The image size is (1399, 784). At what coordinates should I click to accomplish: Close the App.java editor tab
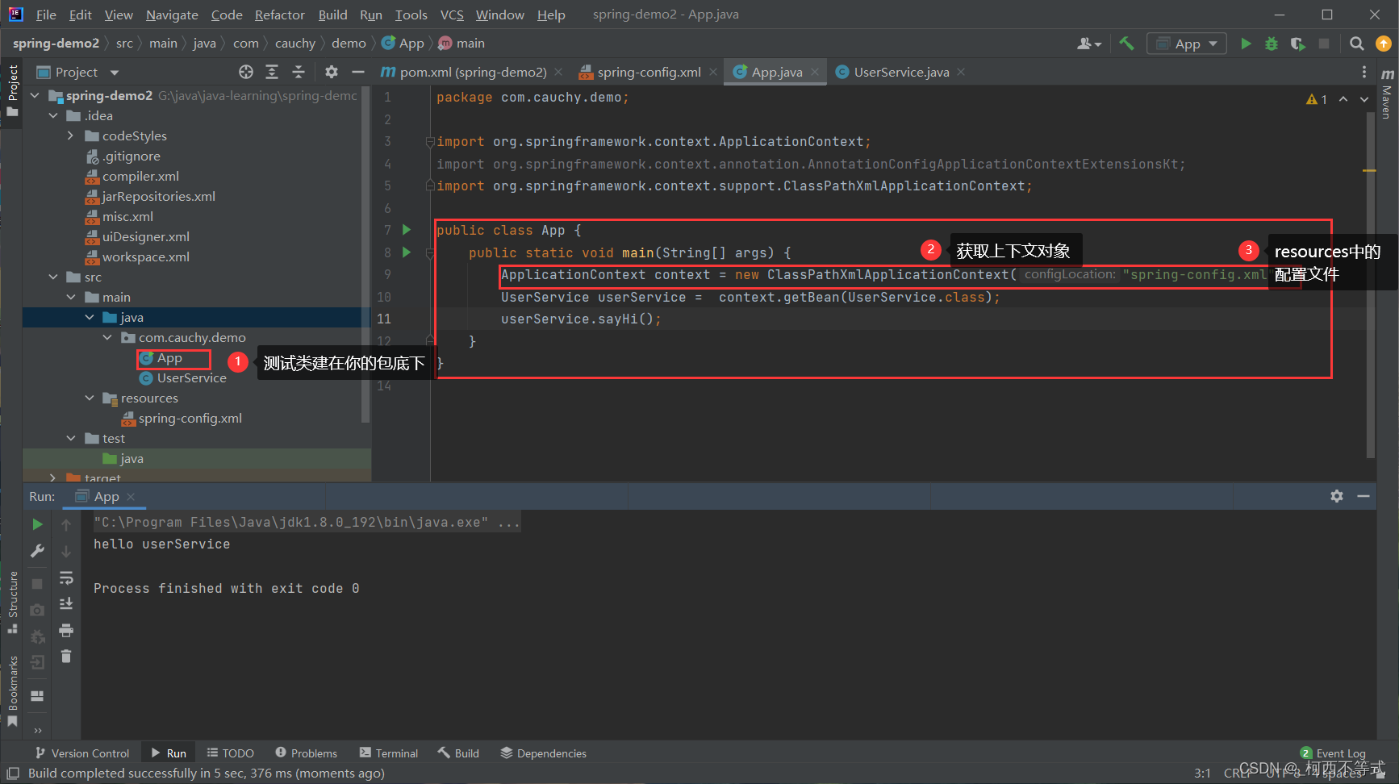[x=815, y=72]
